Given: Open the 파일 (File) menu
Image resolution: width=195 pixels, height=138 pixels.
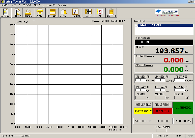Looking at the screenshot, I should click(x=5, y=5).
